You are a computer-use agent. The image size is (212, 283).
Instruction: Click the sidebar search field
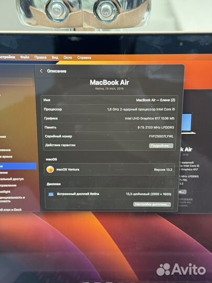coord(16,82)
